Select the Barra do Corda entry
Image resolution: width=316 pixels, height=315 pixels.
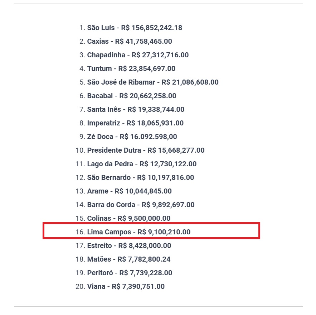click(x=141, y=205)
